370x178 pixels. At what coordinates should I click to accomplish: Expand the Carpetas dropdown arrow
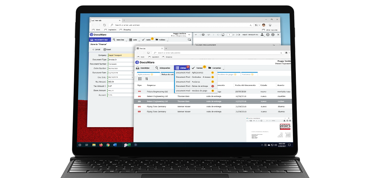(x=224, y=69)
